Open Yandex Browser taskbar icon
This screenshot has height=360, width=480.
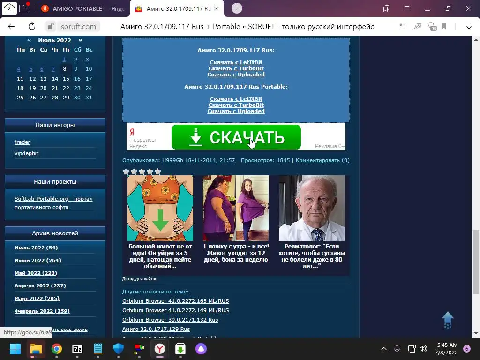click(160, 349)
